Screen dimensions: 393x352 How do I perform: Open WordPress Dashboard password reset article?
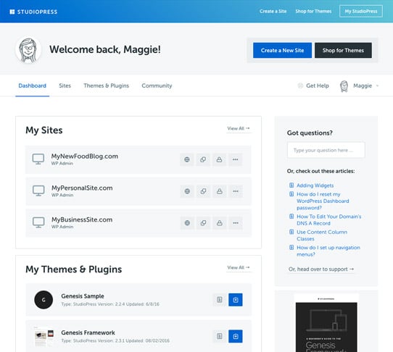(x=323, y=201)
